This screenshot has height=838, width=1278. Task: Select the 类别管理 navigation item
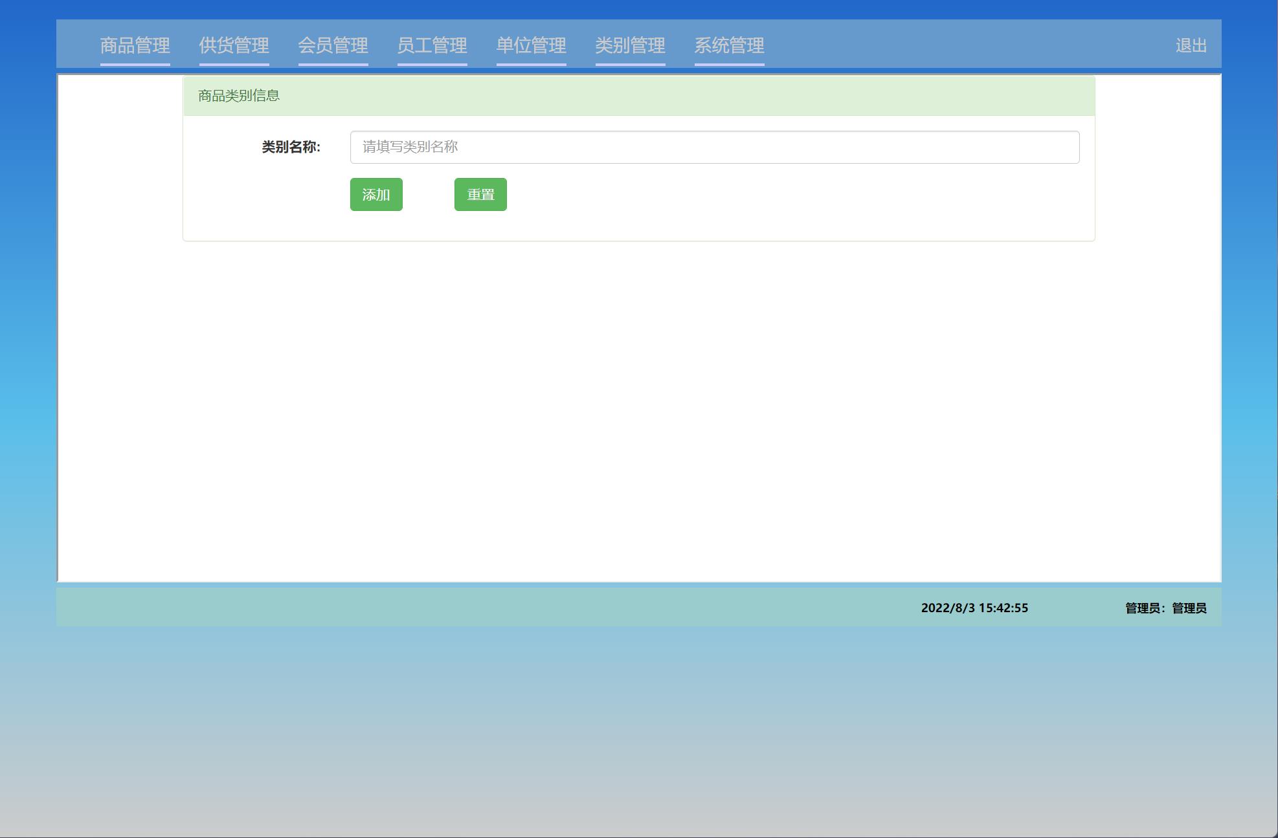click(x=631, y=46)
